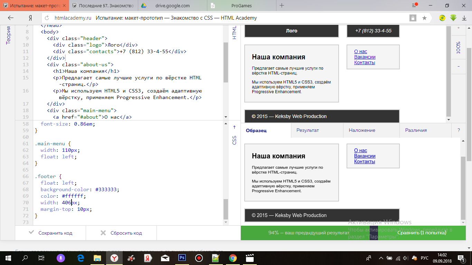The image size is (472, 265).
Task: Click the lock icon in address bar
Action: [x=413, y=18]
